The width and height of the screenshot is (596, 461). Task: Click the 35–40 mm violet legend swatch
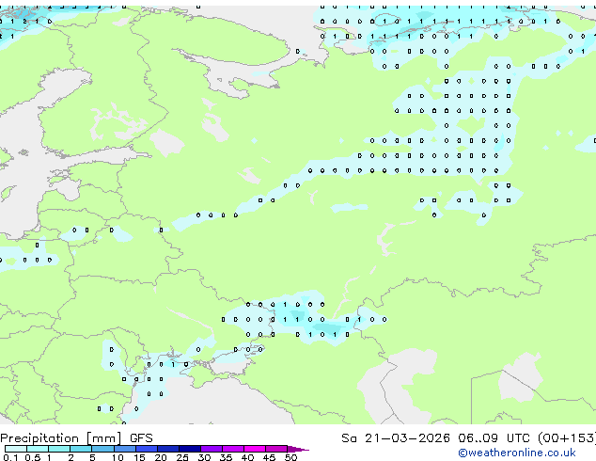[x=233, y=449]
